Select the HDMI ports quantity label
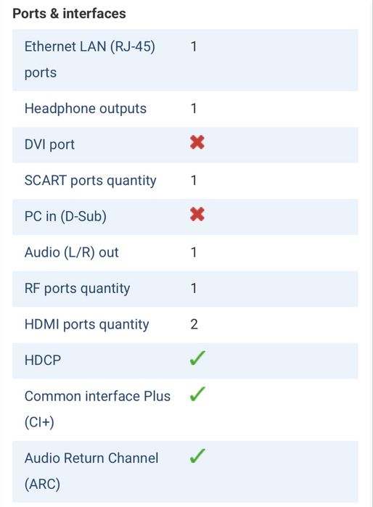Screen dimensions: 373x507 pos(86,324)
